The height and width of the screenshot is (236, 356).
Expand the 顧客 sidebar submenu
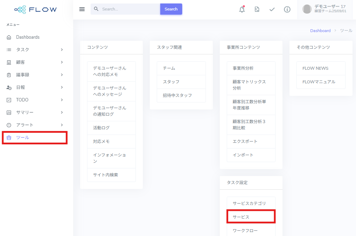pyautogui.click(x=62, y=62)
